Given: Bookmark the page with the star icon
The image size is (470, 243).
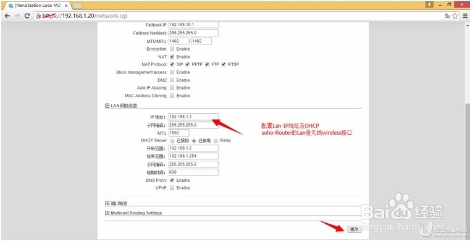Looking at the screenshot, I should tap(455, 16).
